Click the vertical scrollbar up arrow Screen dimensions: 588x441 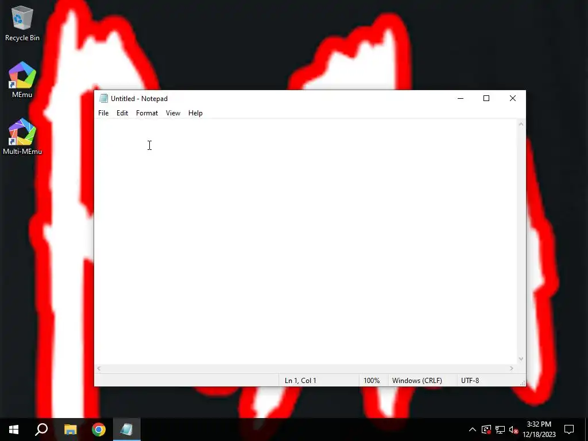click(521, 124)
